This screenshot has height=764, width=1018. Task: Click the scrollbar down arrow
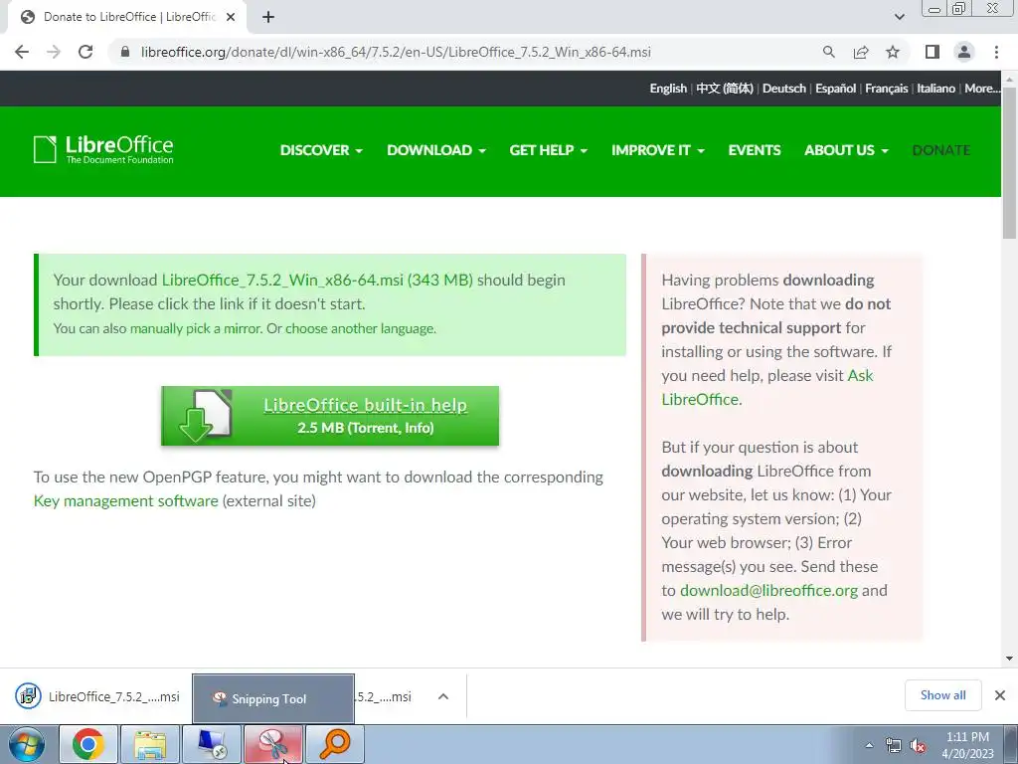click(1010, 659)
